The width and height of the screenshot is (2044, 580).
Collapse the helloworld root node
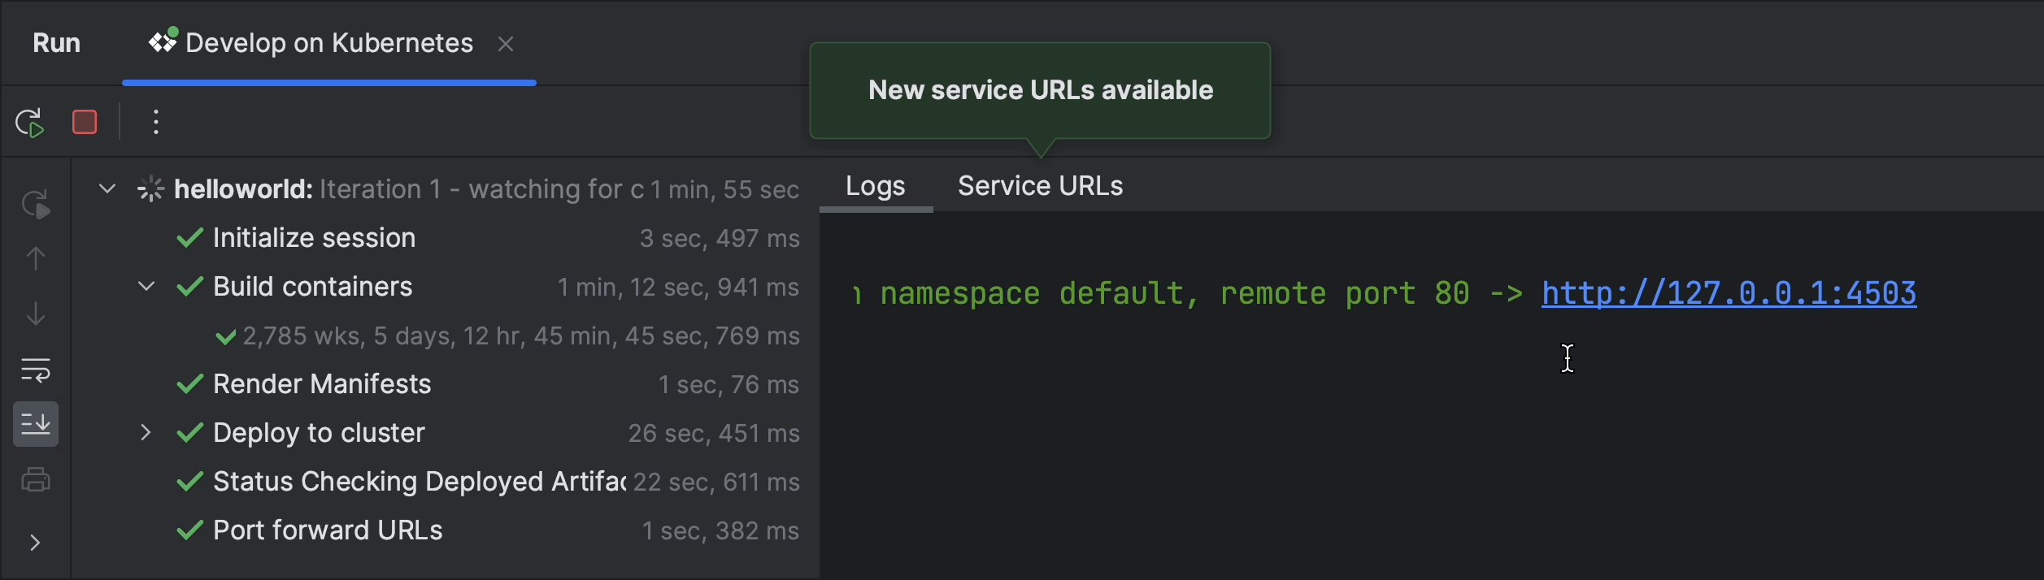point(107,189)
